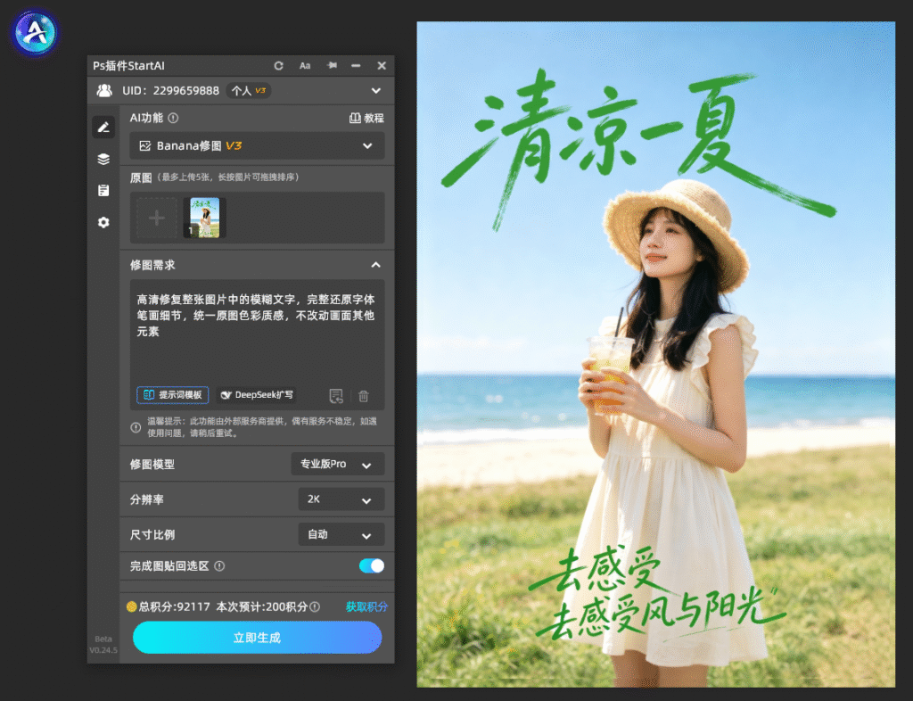Click the user account avatar icon
Image resolution: width=913 pixels, height=701 pixels.
click(x=104, y=91)
